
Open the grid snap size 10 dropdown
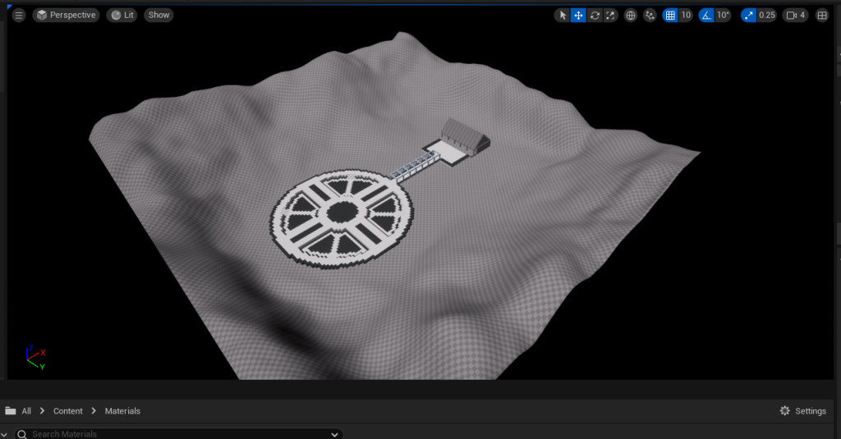pos(686,15)
